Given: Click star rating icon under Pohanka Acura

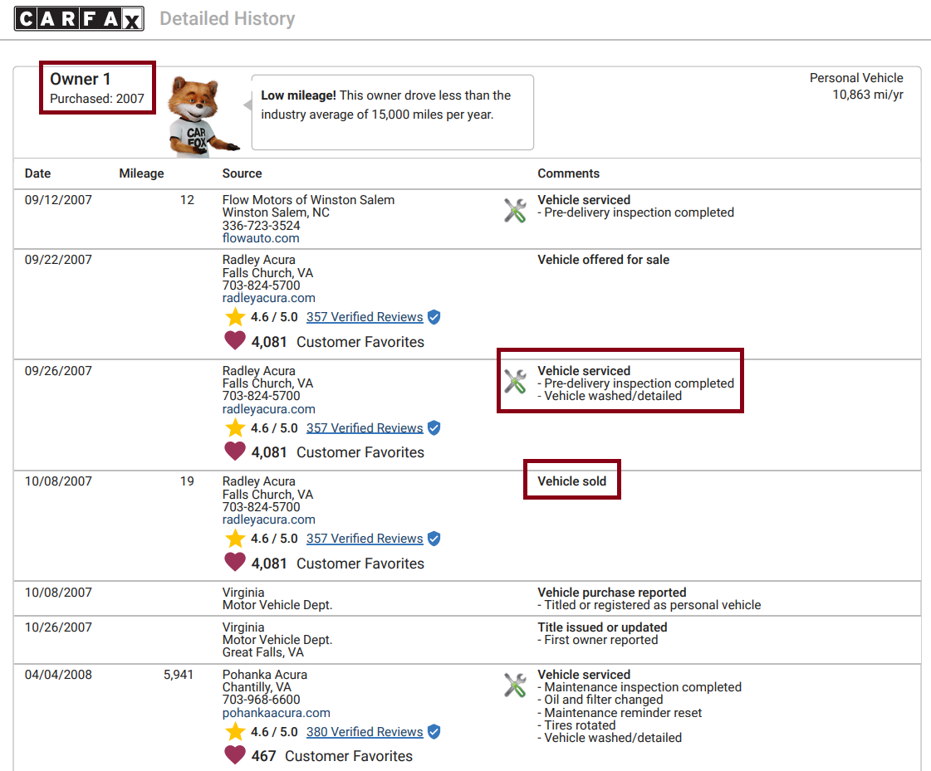Looking at the screenshot, I should pyautogui.click(x=235, y=732).
